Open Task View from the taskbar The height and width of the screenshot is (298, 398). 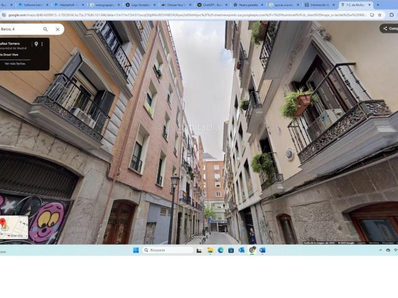(199, 251)
